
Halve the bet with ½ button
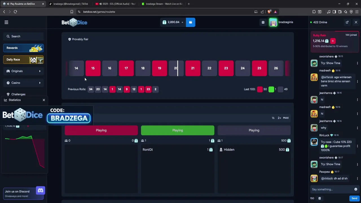pos(273,118)
